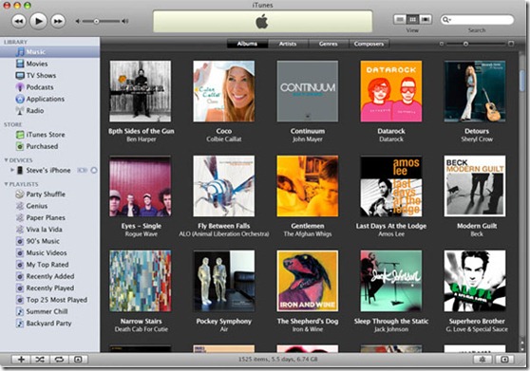
Task: Open Top 25 Most Played playlist
Action: pyautogui.click(x=49, y=300)
